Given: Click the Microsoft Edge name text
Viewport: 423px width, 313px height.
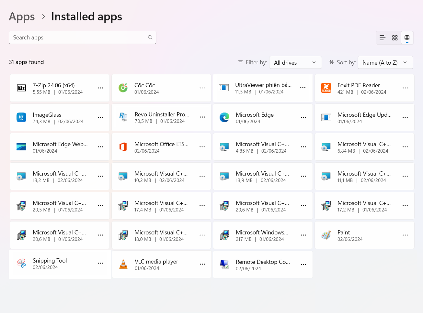Looking at the screenshot, I should [255, 115].
